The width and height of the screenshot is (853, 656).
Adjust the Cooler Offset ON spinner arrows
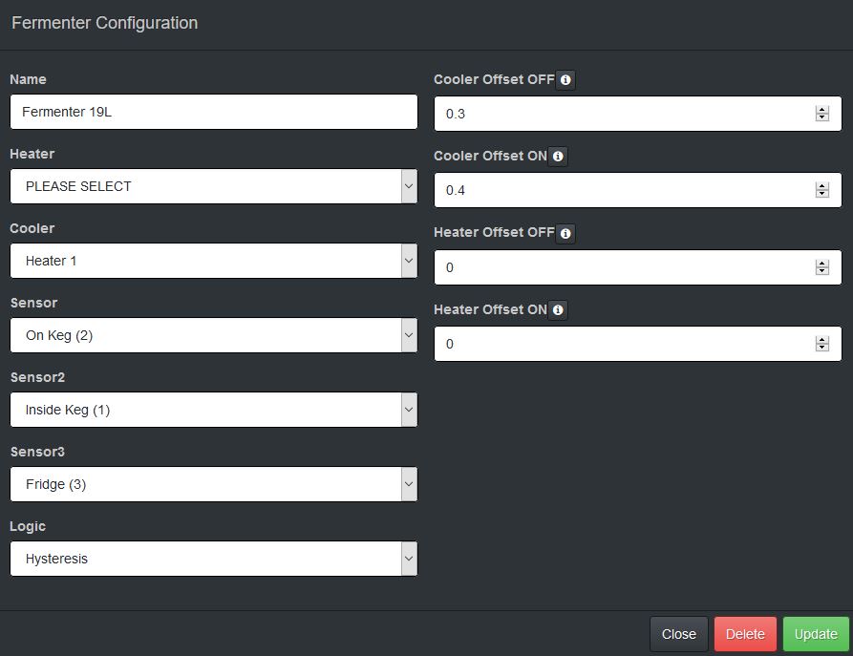pyautogui.click(x=822, y=190)
